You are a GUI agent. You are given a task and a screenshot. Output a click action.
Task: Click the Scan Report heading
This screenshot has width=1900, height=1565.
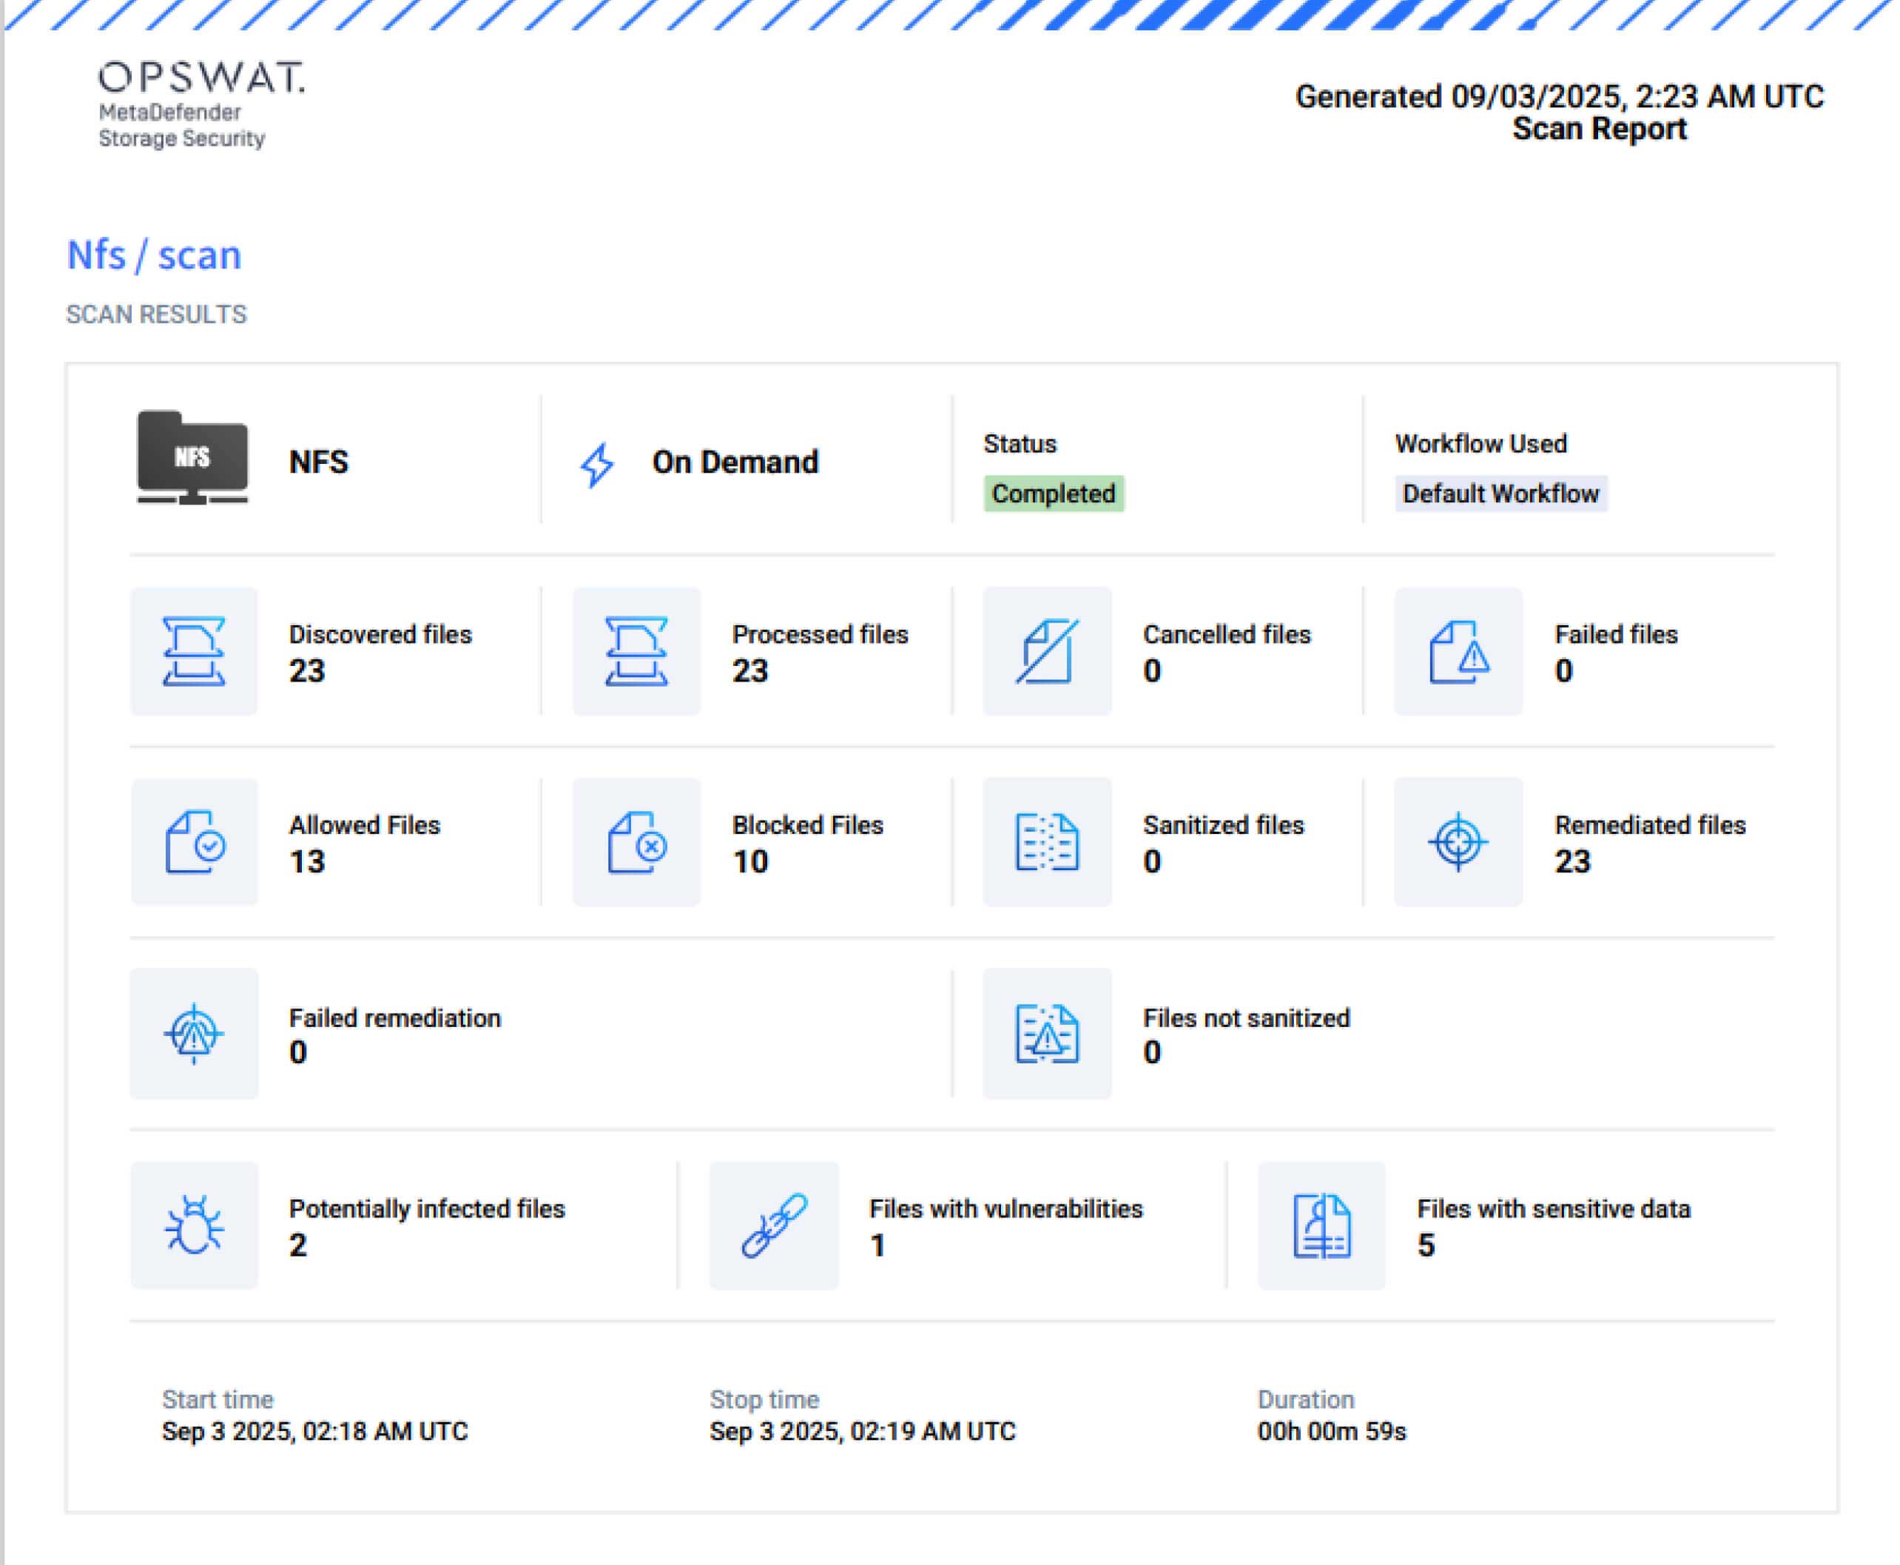click(1598, 129)
